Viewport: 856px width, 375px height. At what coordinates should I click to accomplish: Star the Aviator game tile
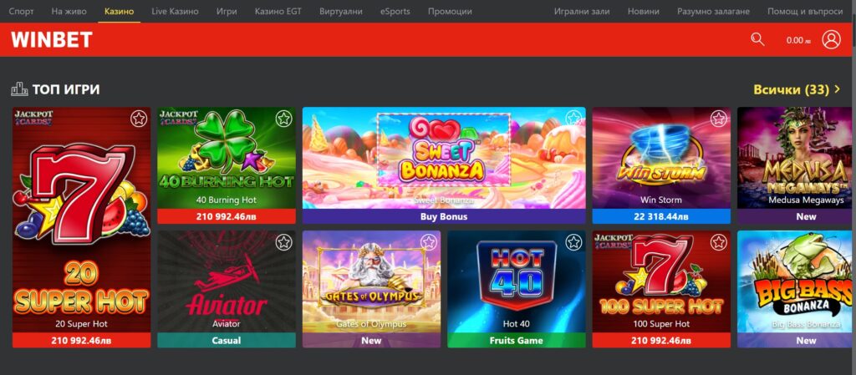coord(283,242)
